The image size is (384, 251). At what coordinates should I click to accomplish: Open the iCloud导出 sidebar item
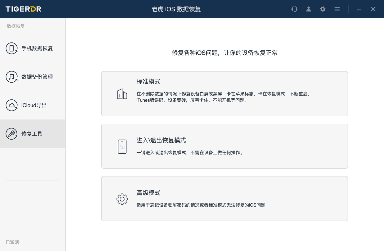pos(34,105)
